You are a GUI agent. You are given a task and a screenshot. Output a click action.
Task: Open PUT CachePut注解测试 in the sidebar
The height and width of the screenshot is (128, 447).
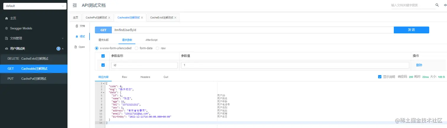click(34, 79)
